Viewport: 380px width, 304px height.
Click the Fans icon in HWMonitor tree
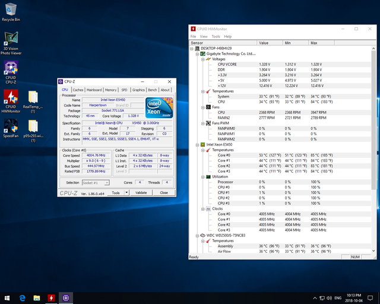[208, 107]
